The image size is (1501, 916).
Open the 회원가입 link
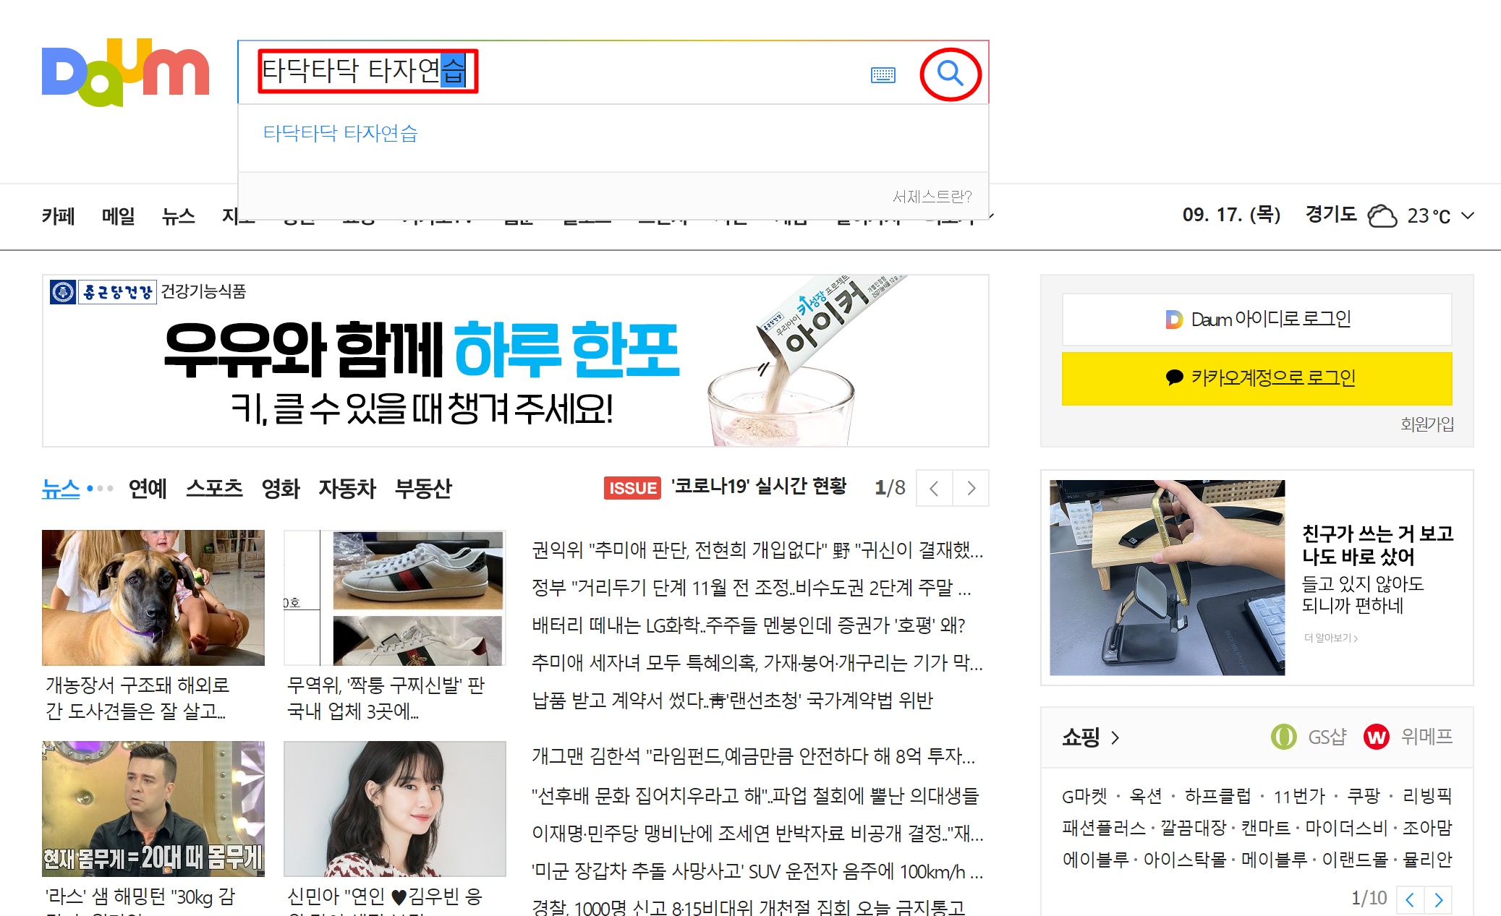[x=1426, y=424]
